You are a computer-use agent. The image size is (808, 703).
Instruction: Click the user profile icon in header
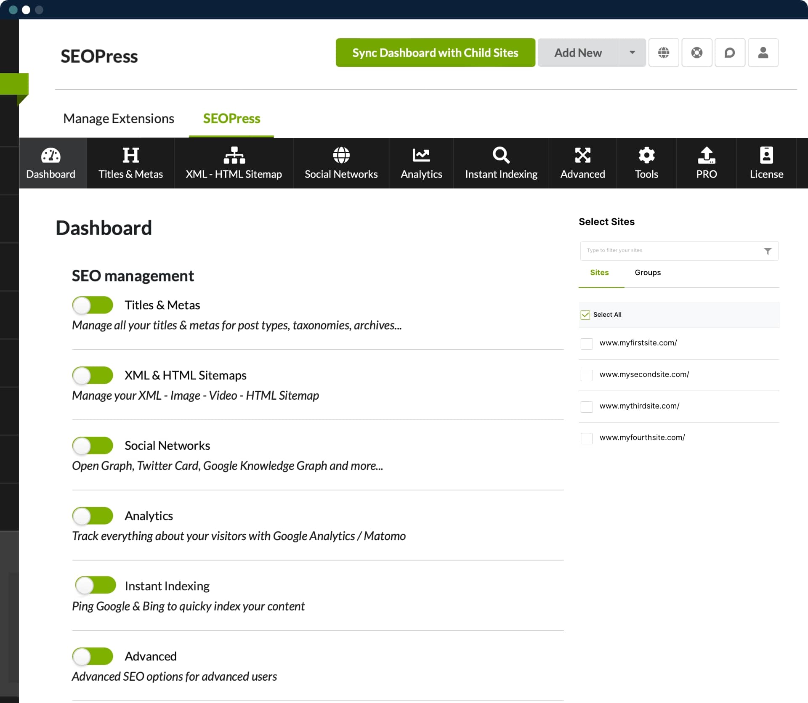[x=763, y=53]
